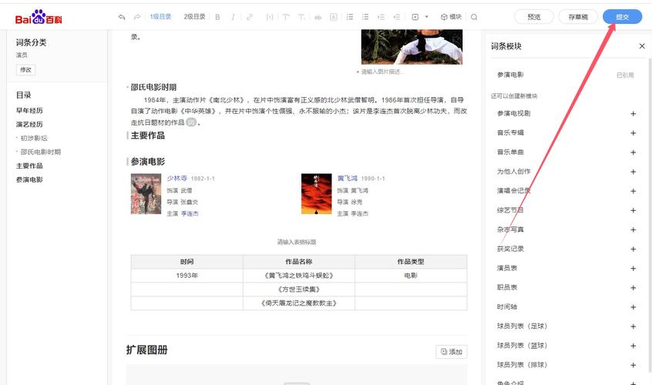Click the second list icon in the toolbar

coord(365,17)
